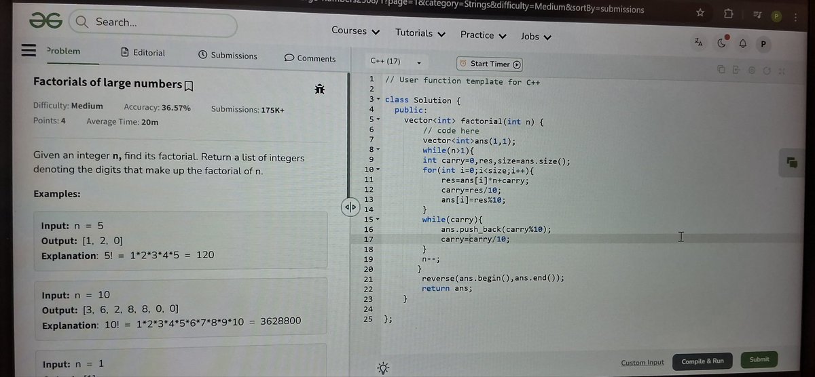Open the C++ (17) language dropdown
Viewport: 815px width, 377px height.
pyautogui.click(x=397, y=62)
